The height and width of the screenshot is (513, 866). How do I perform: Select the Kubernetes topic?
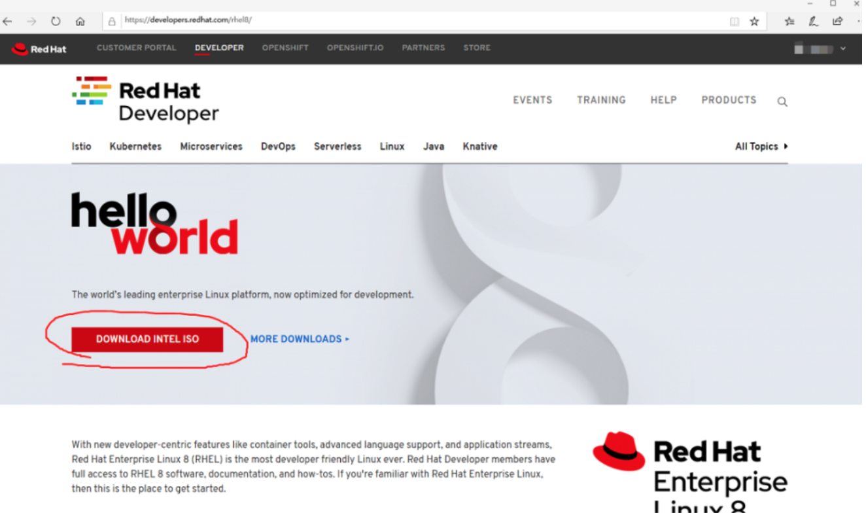(x=135, y=147)
